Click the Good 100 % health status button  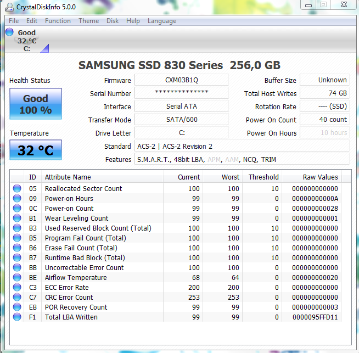coord(36,104)
